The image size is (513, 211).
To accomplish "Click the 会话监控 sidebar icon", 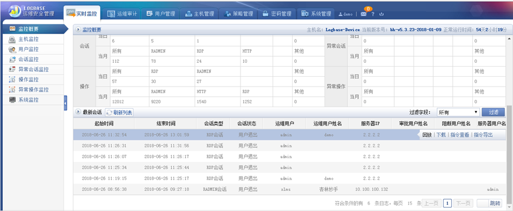I will 12,60.
